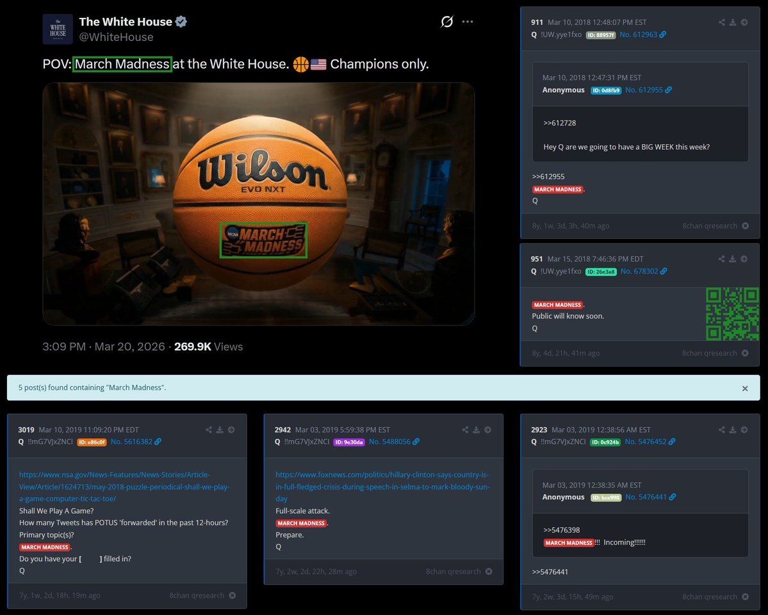The width and height of the screenshot is (768, 615).
Task: Click the '269.9K Views' count on the tweet
Action: pyautogui.click(x=209, y=347)
